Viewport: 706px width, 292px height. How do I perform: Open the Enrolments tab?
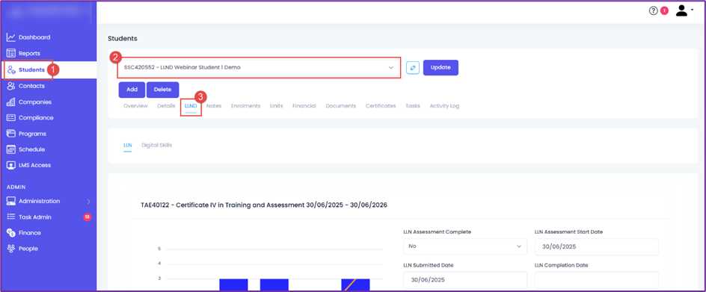[246, 106]
